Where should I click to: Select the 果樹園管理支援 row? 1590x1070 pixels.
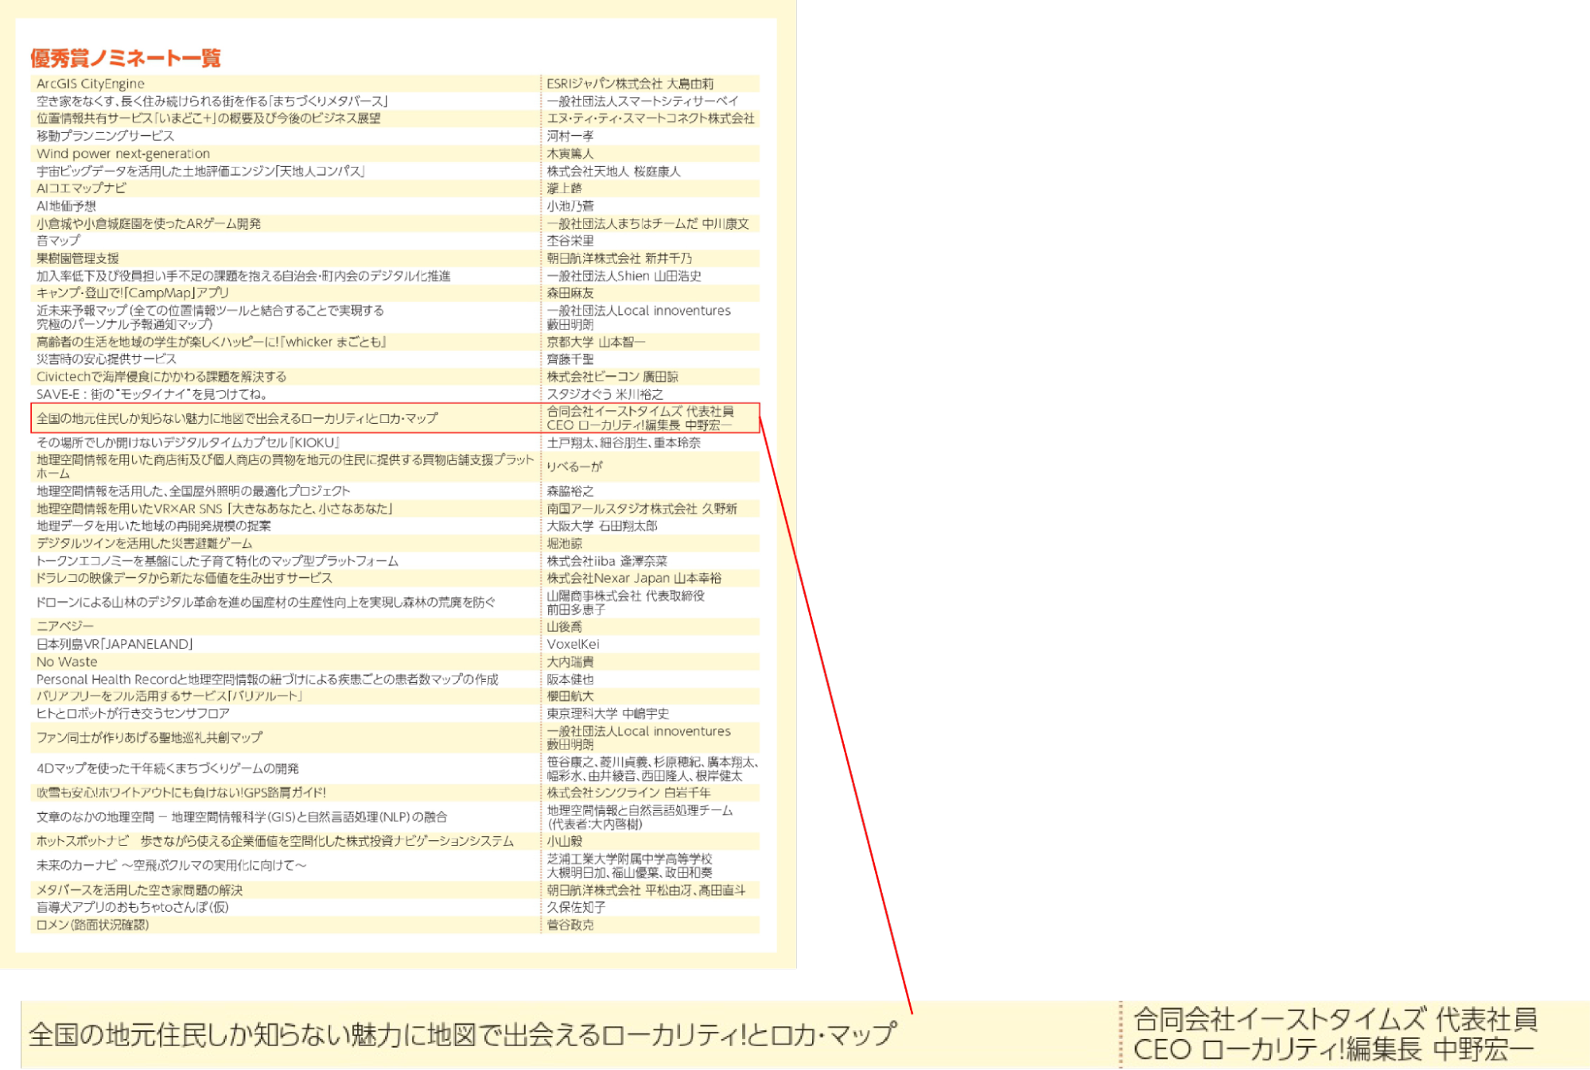pos(77,258)
